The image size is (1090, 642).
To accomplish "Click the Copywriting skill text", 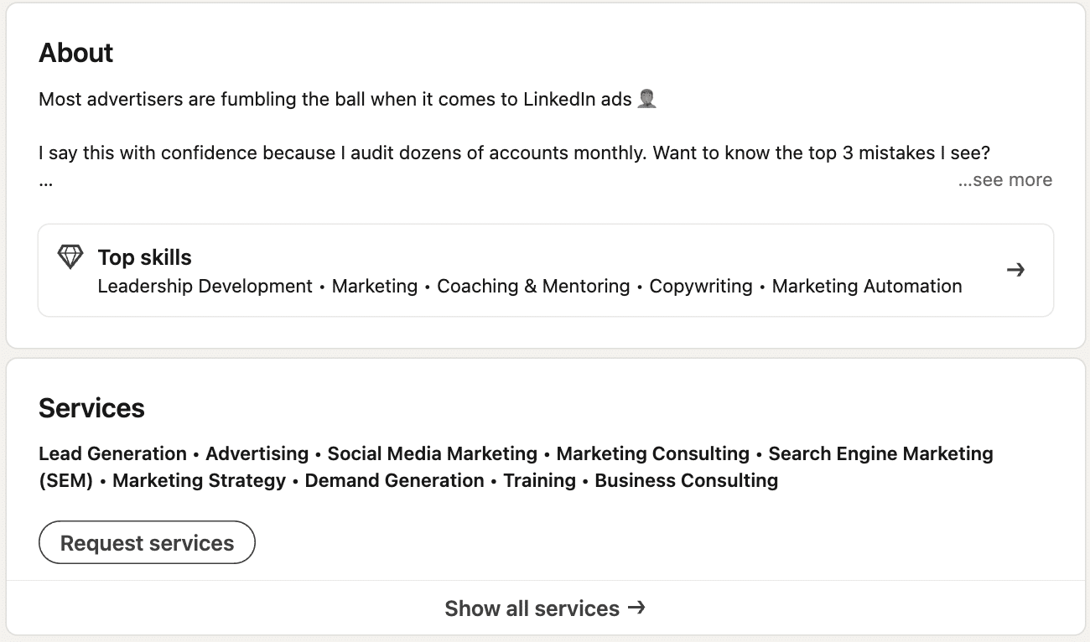I will (701, 287).
